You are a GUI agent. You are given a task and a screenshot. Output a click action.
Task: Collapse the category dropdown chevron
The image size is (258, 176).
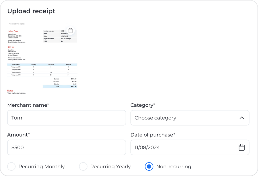[242, 118]
